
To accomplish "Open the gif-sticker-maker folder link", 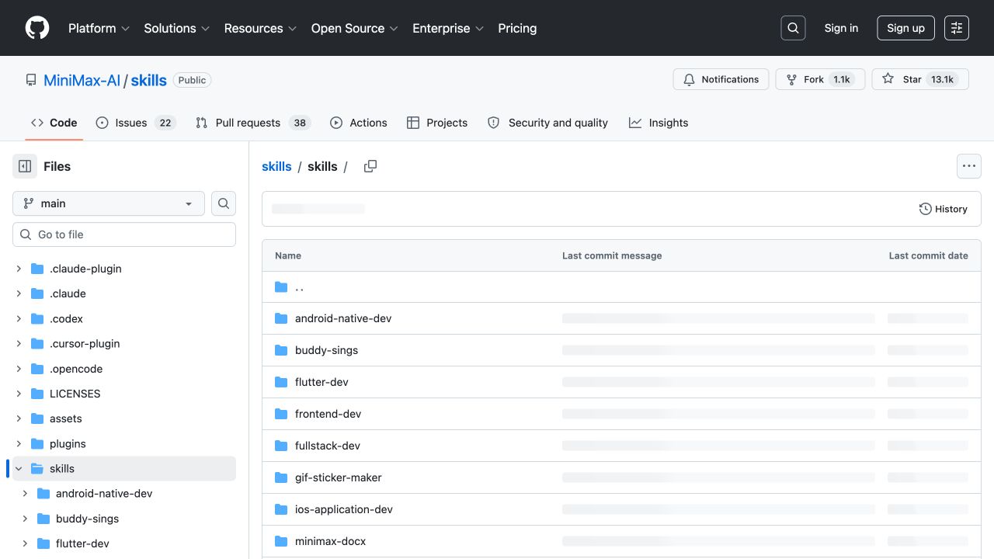I will (339, 477).
